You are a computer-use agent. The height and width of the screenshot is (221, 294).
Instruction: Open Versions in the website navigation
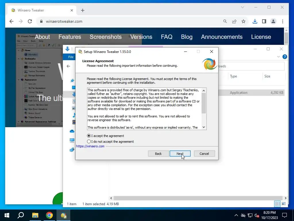(141, 37)
